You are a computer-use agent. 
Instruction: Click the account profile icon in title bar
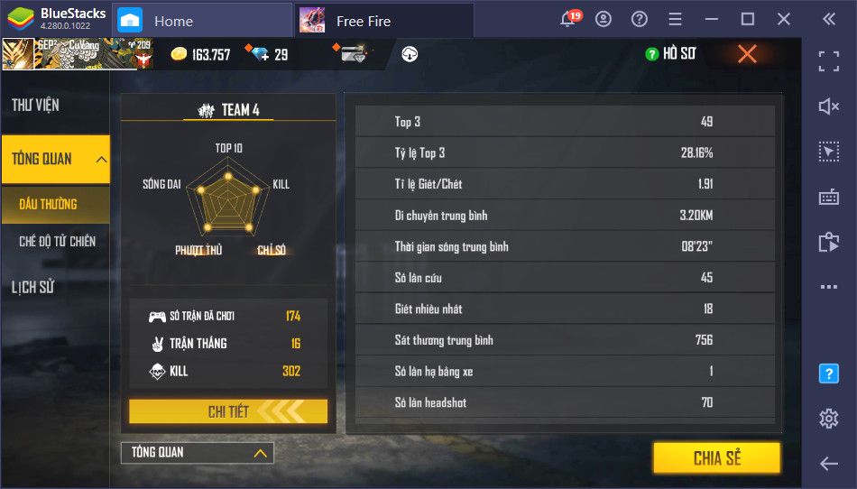coord(604,20)
